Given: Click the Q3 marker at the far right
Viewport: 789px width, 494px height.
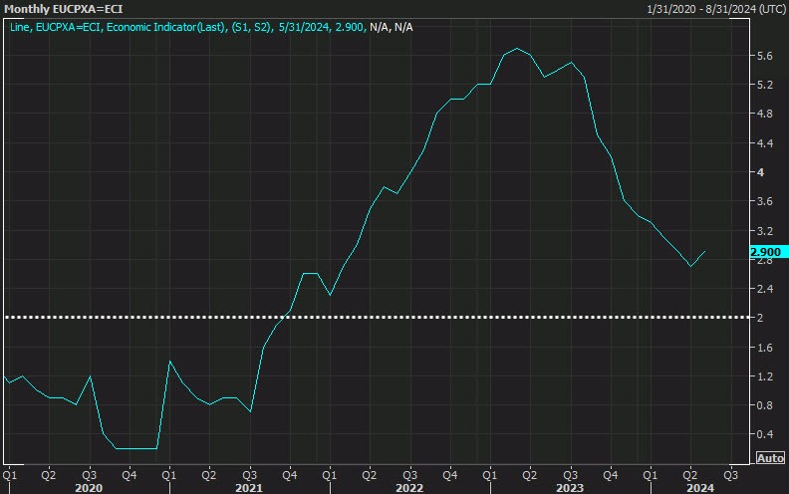Looking at the screenshot, I should click(729, 474).
